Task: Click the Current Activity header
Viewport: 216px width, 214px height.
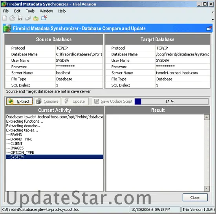Action: (x=55, y=110)
